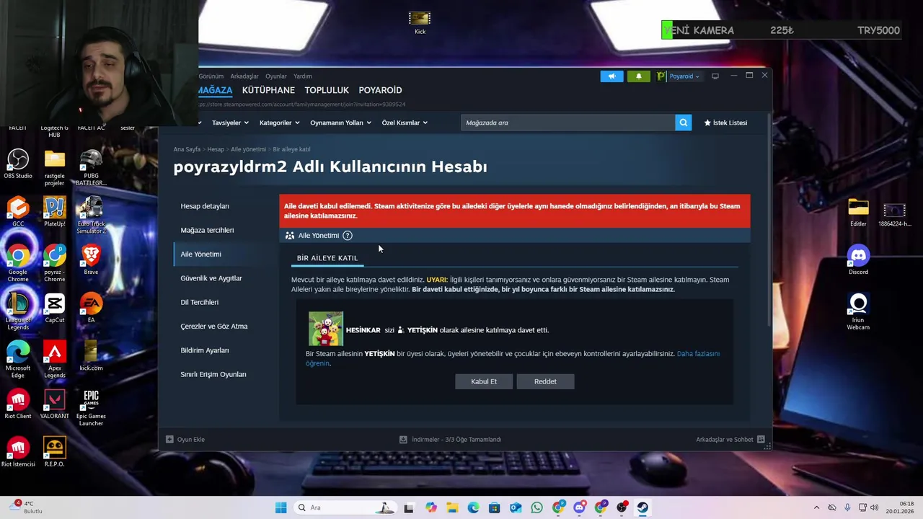This screenshot has height=519, width=923.
Task: Open PUBG BATTLEGROUNDS desktop shortcut
Action: tap(91, 167)
